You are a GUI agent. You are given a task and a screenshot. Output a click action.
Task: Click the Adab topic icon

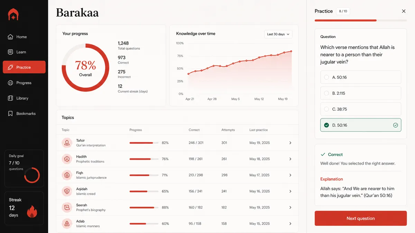point(67,224)
